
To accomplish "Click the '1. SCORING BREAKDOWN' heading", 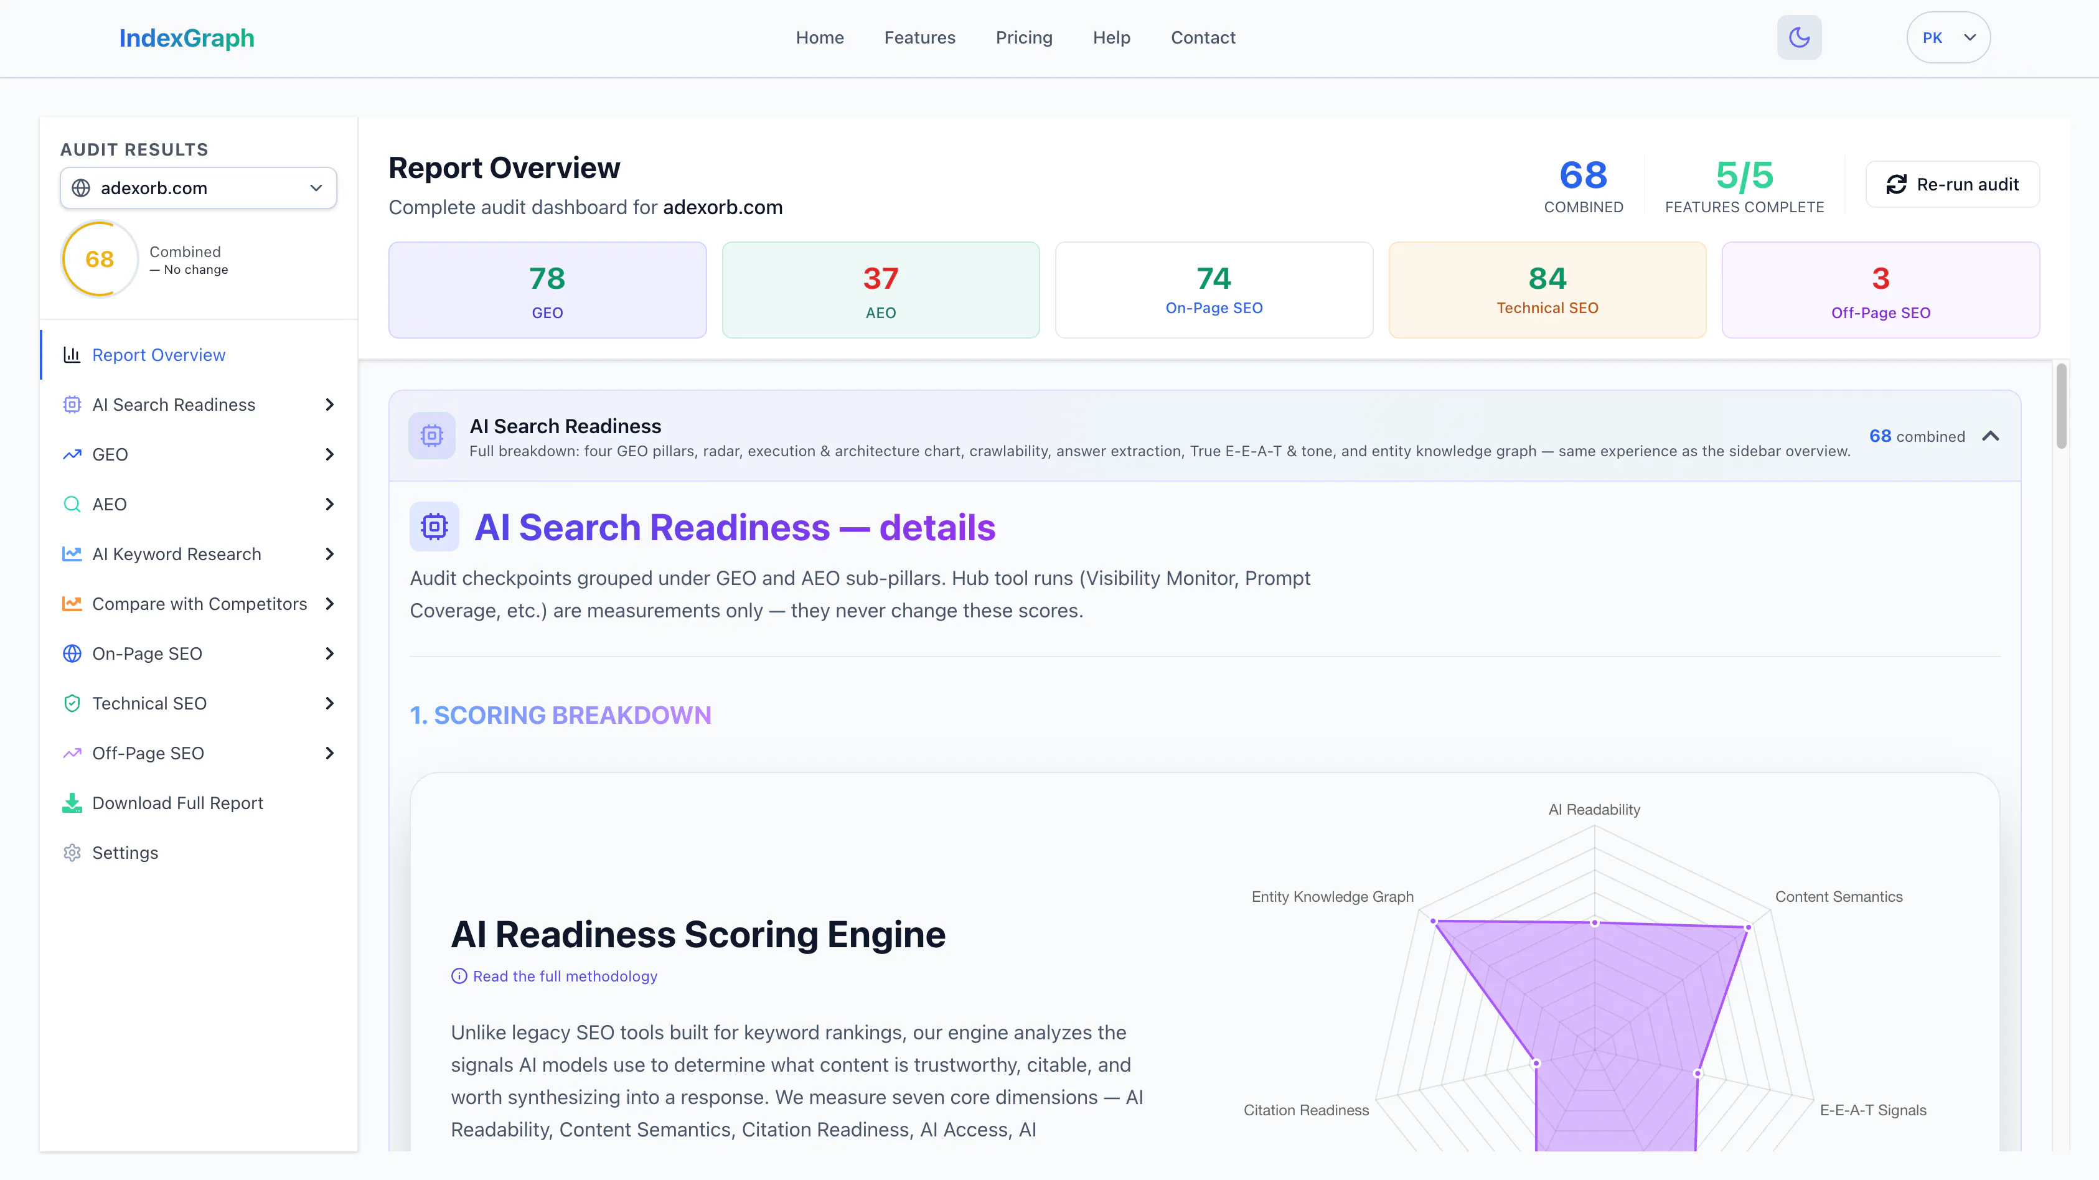I will [561, 714].
